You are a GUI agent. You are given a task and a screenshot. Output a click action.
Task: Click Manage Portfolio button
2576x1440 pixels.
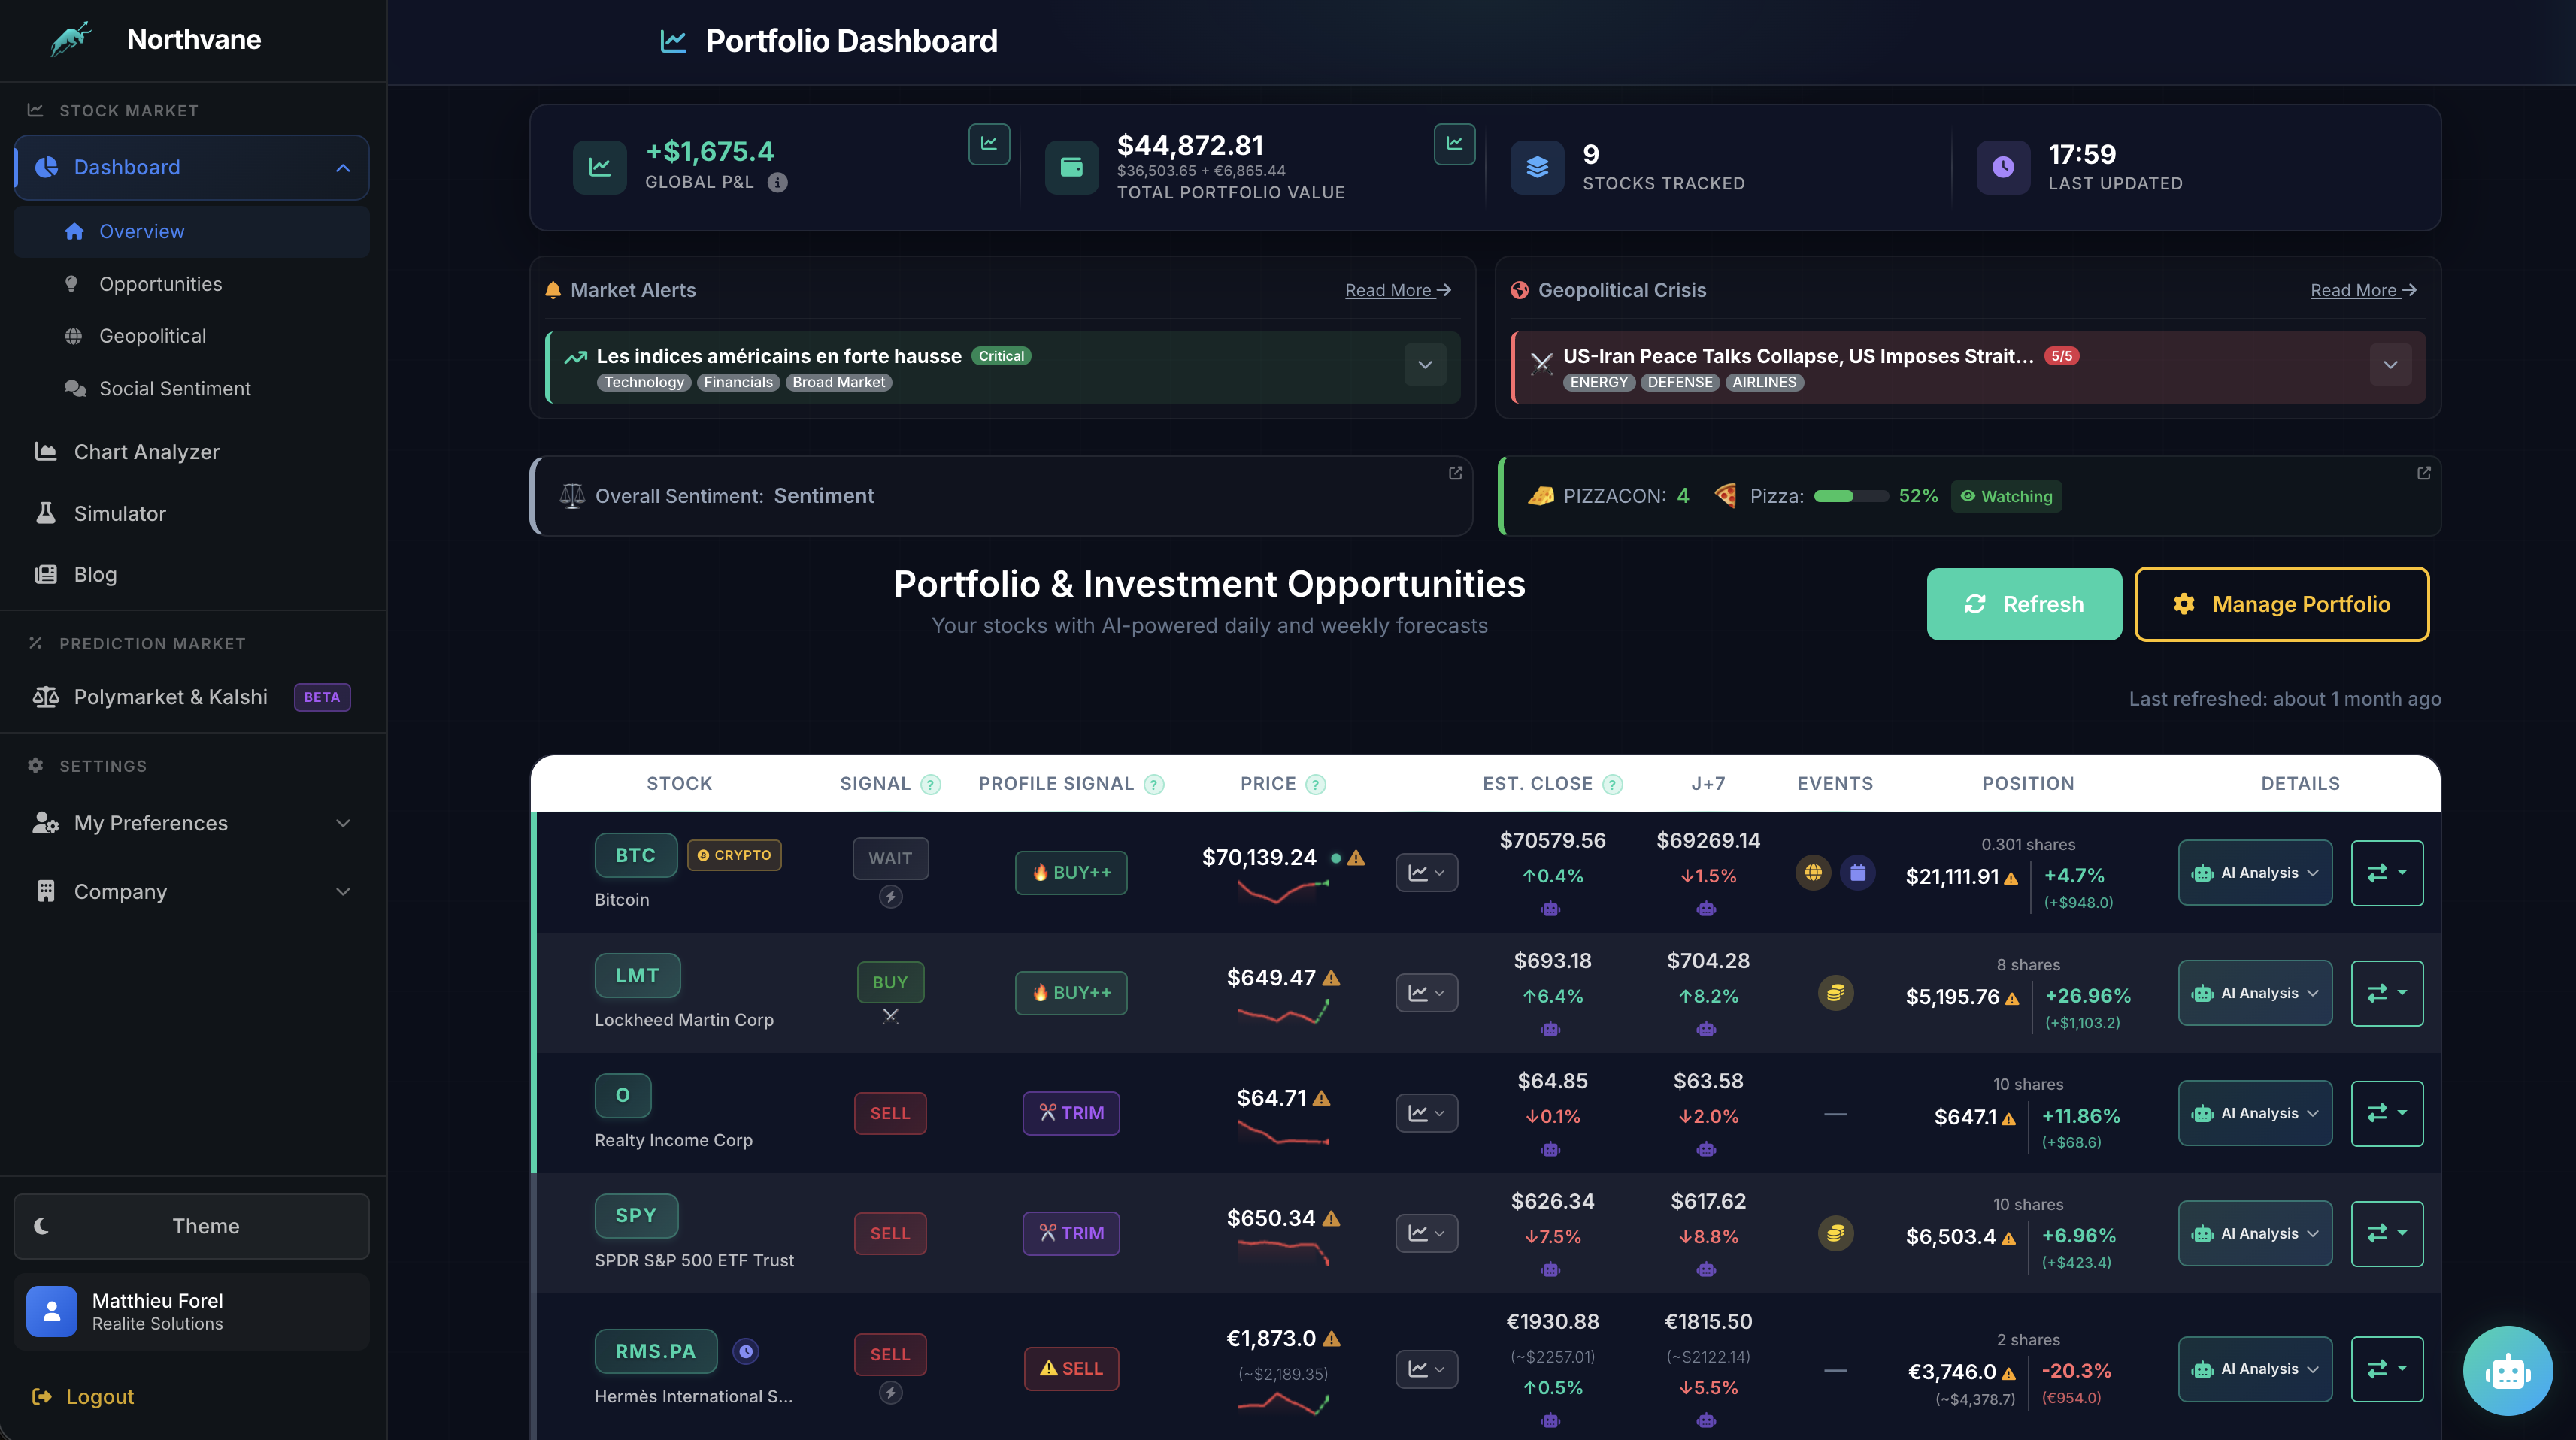tap(2281, 604)
